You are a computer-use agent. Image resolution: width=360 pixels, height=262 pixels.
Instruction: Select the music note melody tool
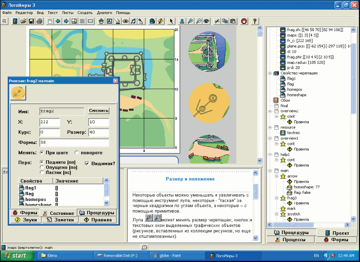tap(134, 21)
